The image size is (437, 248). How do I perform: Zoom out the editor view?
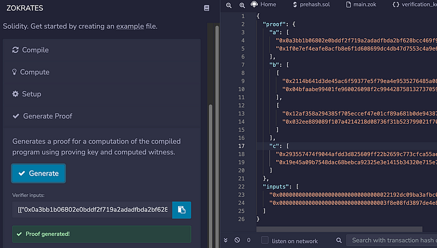pos(229,5)
